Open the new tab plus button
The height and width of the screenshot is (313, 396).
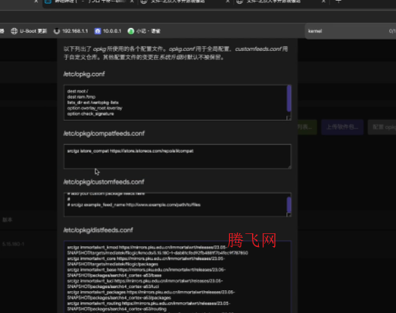pos(338,2)
